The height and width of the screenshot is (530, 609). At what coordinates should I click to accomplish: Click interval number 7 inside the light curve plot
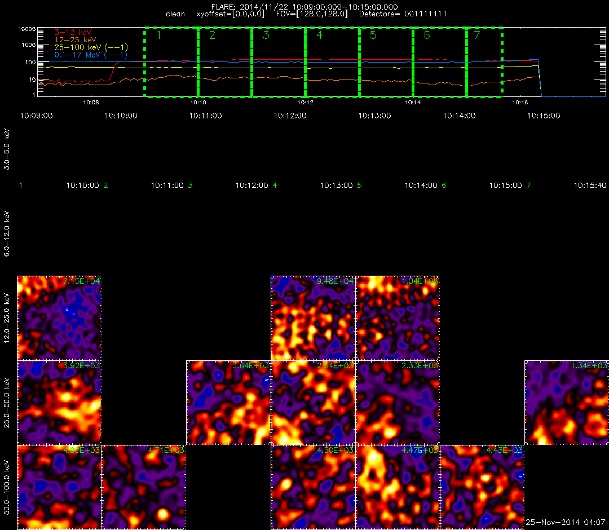click(477, 35)
